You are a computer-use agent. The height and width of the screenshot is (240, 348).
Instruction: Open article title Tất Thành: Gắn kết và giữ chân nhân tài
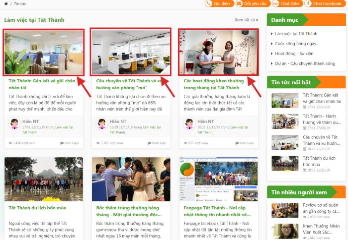click(x=42, y=84)
